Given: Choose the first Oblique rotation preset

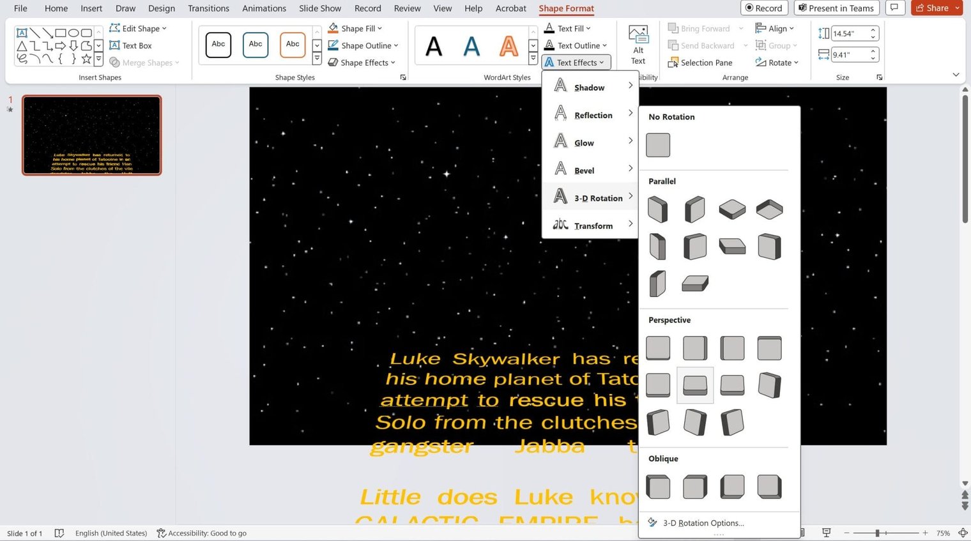Looking at the screenshot, I should pos(657,487).
